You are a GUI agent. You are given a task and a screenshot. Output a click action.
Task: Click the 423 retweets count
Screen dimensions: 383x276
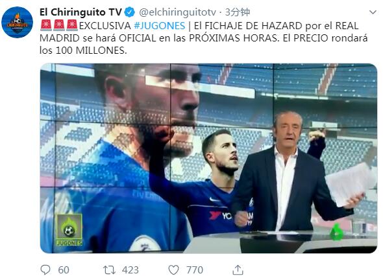point(130,270)
